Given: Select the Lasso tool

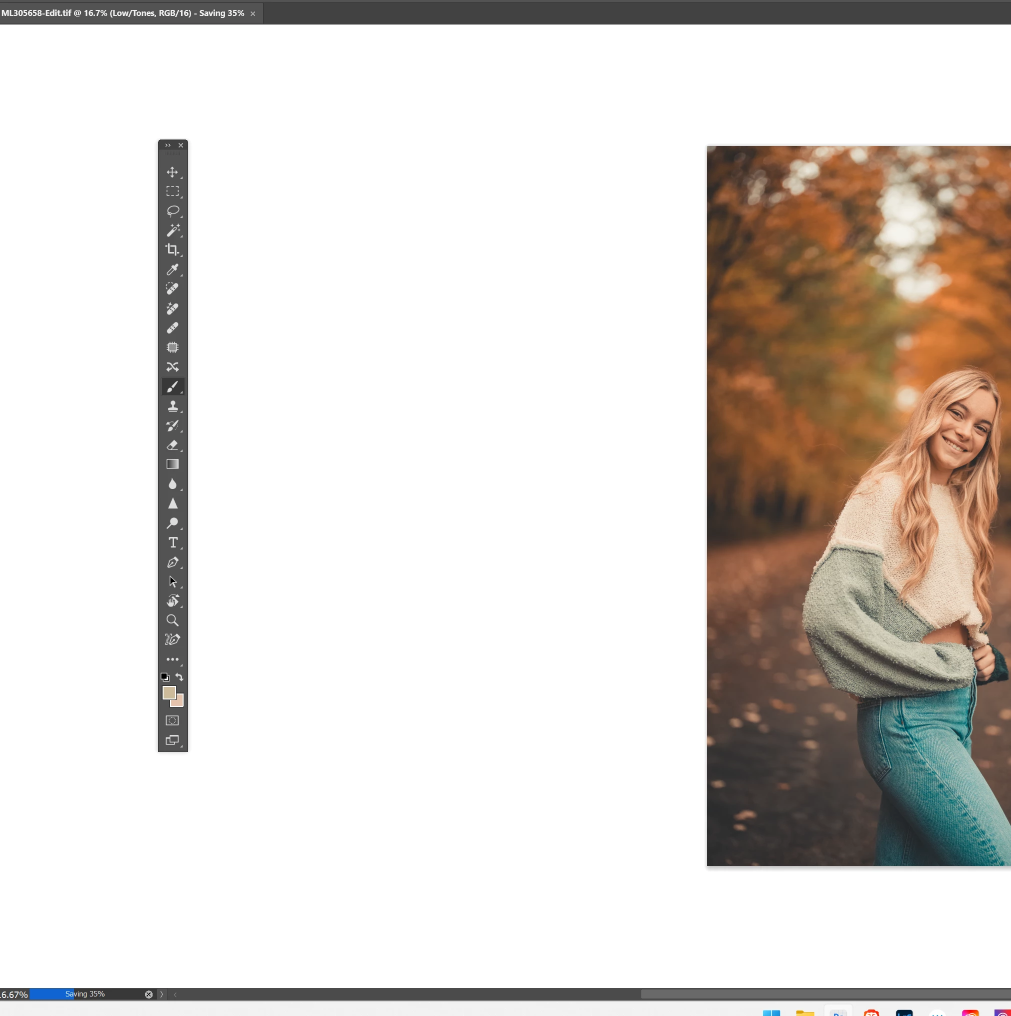Looking at the screenshot, I should 172,211.
